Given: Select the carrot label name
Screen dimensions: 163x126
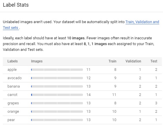Looking at the screenshot, I should point(12,95).
